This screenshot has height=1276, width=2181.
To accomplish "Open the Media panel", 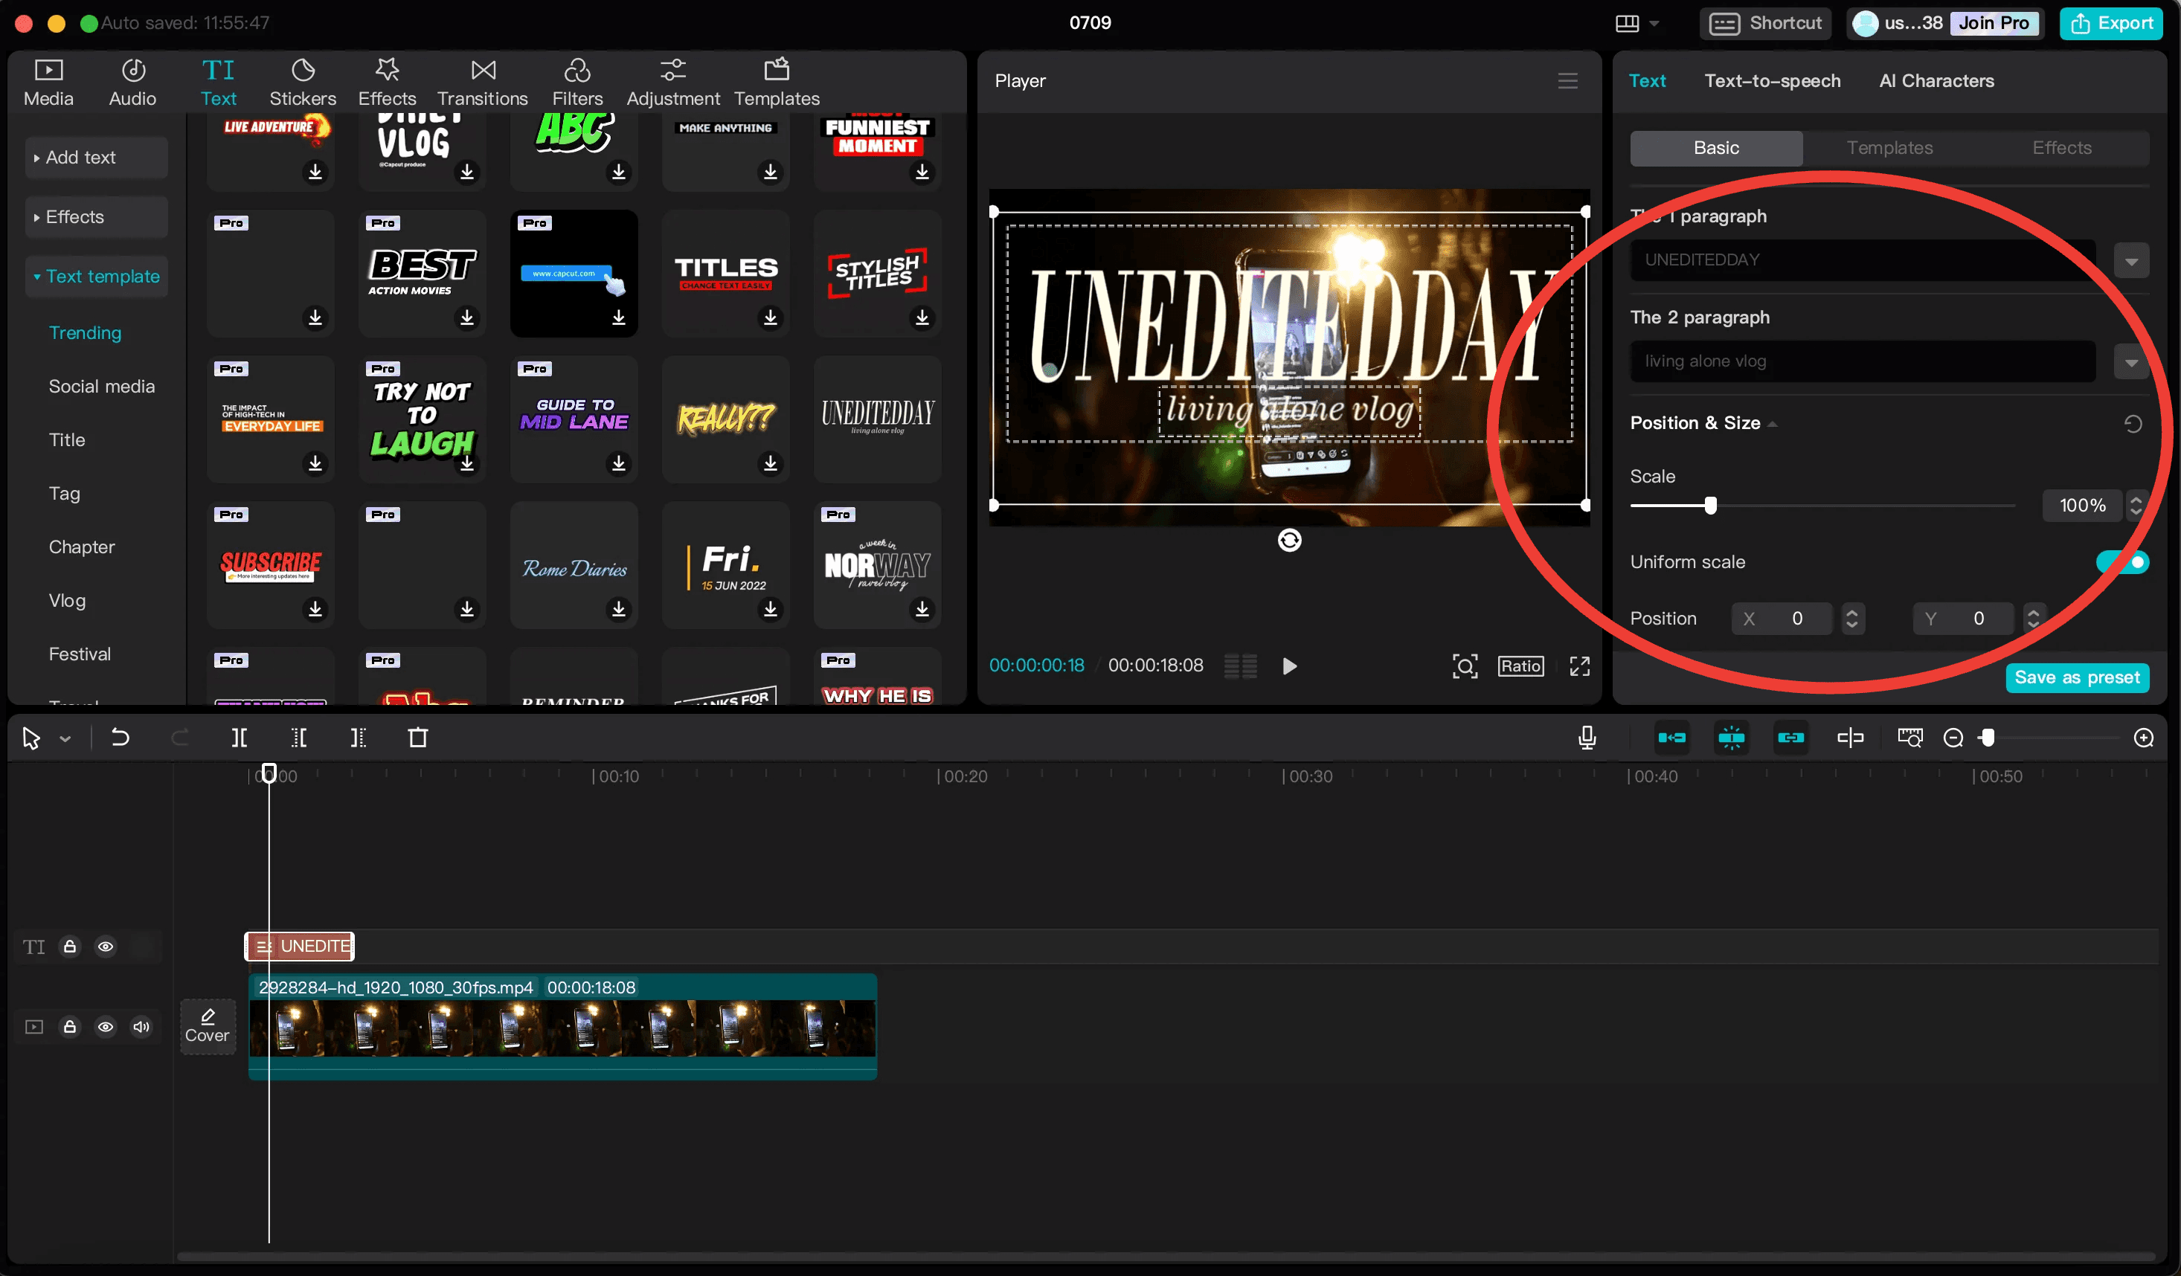I will click(48, 83).
